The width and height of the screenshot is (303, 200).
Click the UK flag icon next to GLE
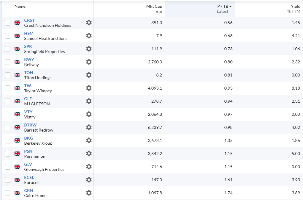click(x=18, y=101)
